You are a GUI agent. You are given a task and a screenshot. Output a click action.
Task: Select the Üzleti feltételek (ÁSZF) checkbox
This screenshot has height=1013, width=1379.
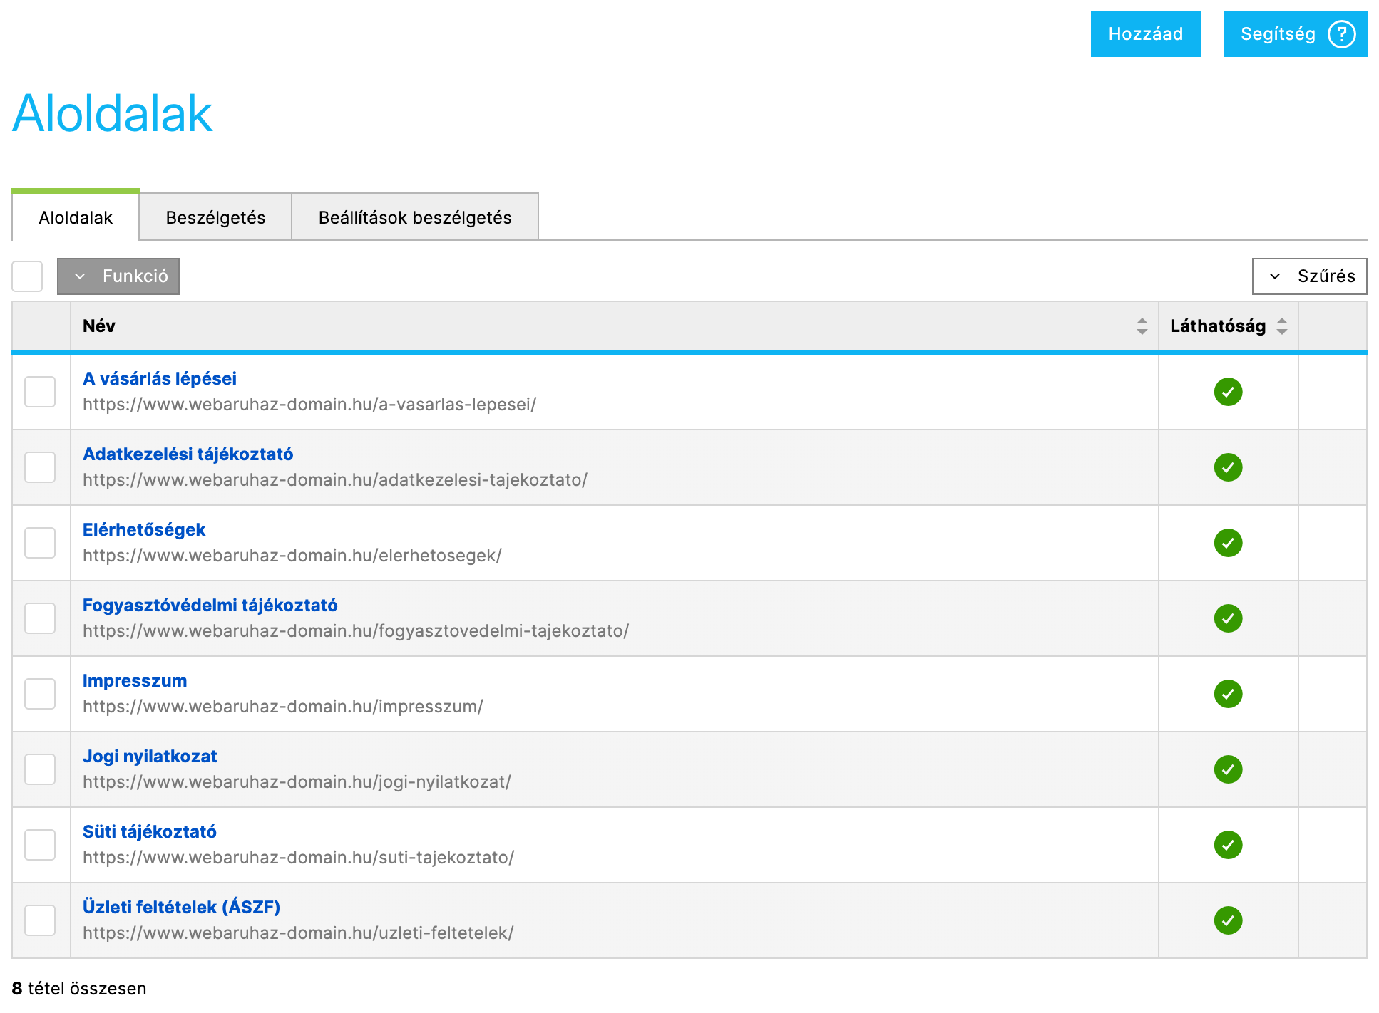coord(40,920)
